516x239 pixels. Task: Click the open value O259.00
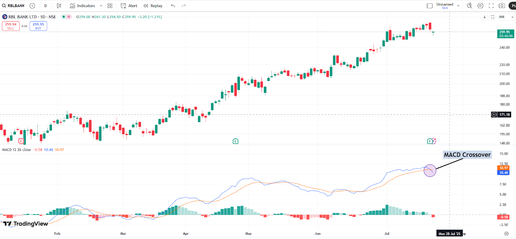(x=83, y=17)
